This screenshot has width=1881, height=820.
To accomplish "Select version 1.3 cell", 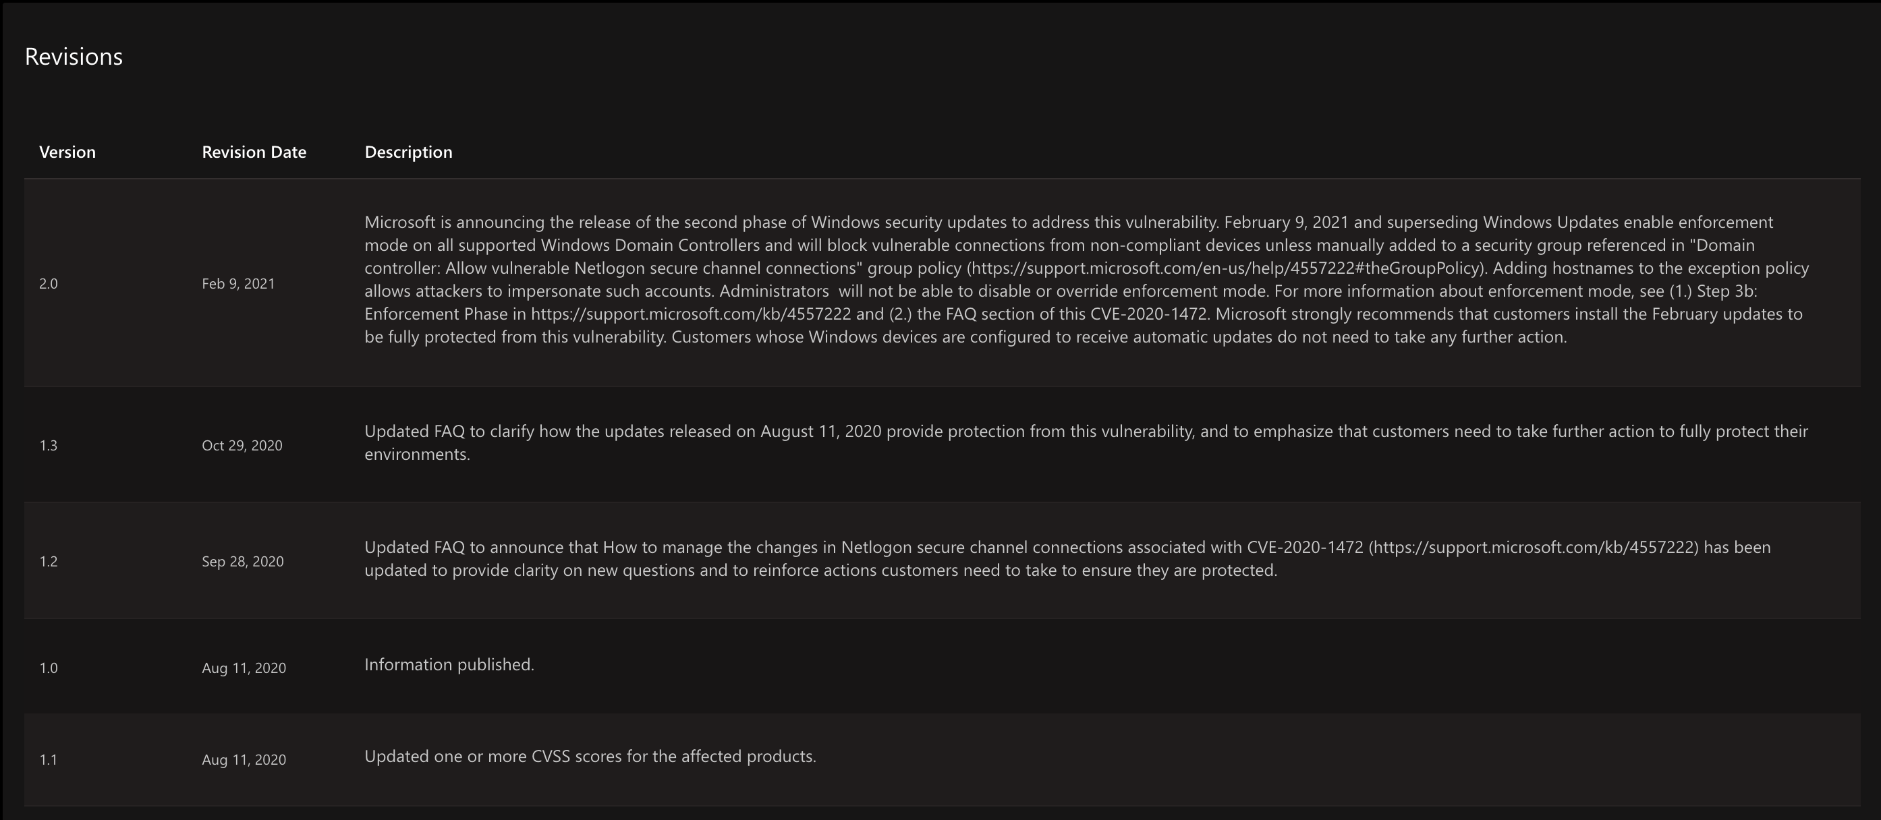I will tap(48, 446).
